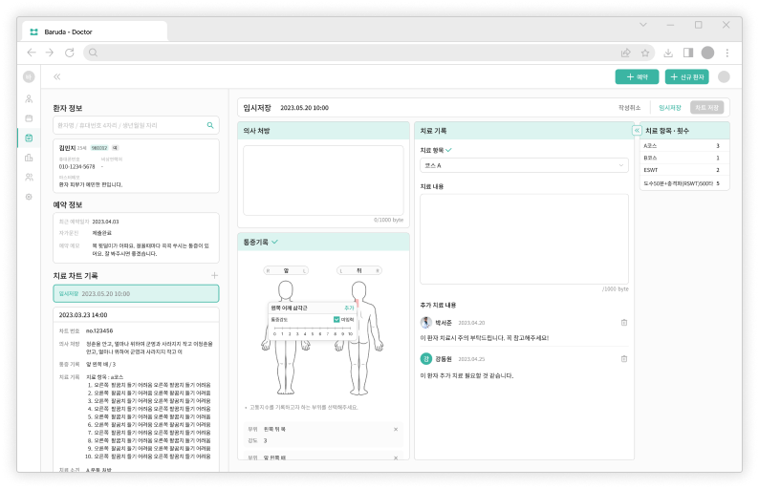Image resolution: width=759 pixels, height=489 pixels.
Task: Click 추가 in the pain popup
Action: pos(349,308)
